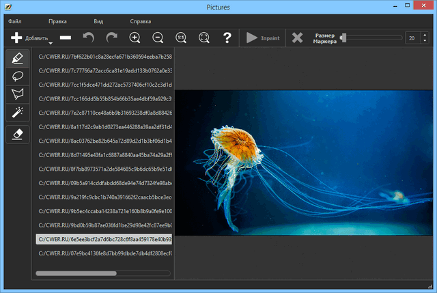
Task: Zoom in with magnifier plus icon
Action: [135, 38]
